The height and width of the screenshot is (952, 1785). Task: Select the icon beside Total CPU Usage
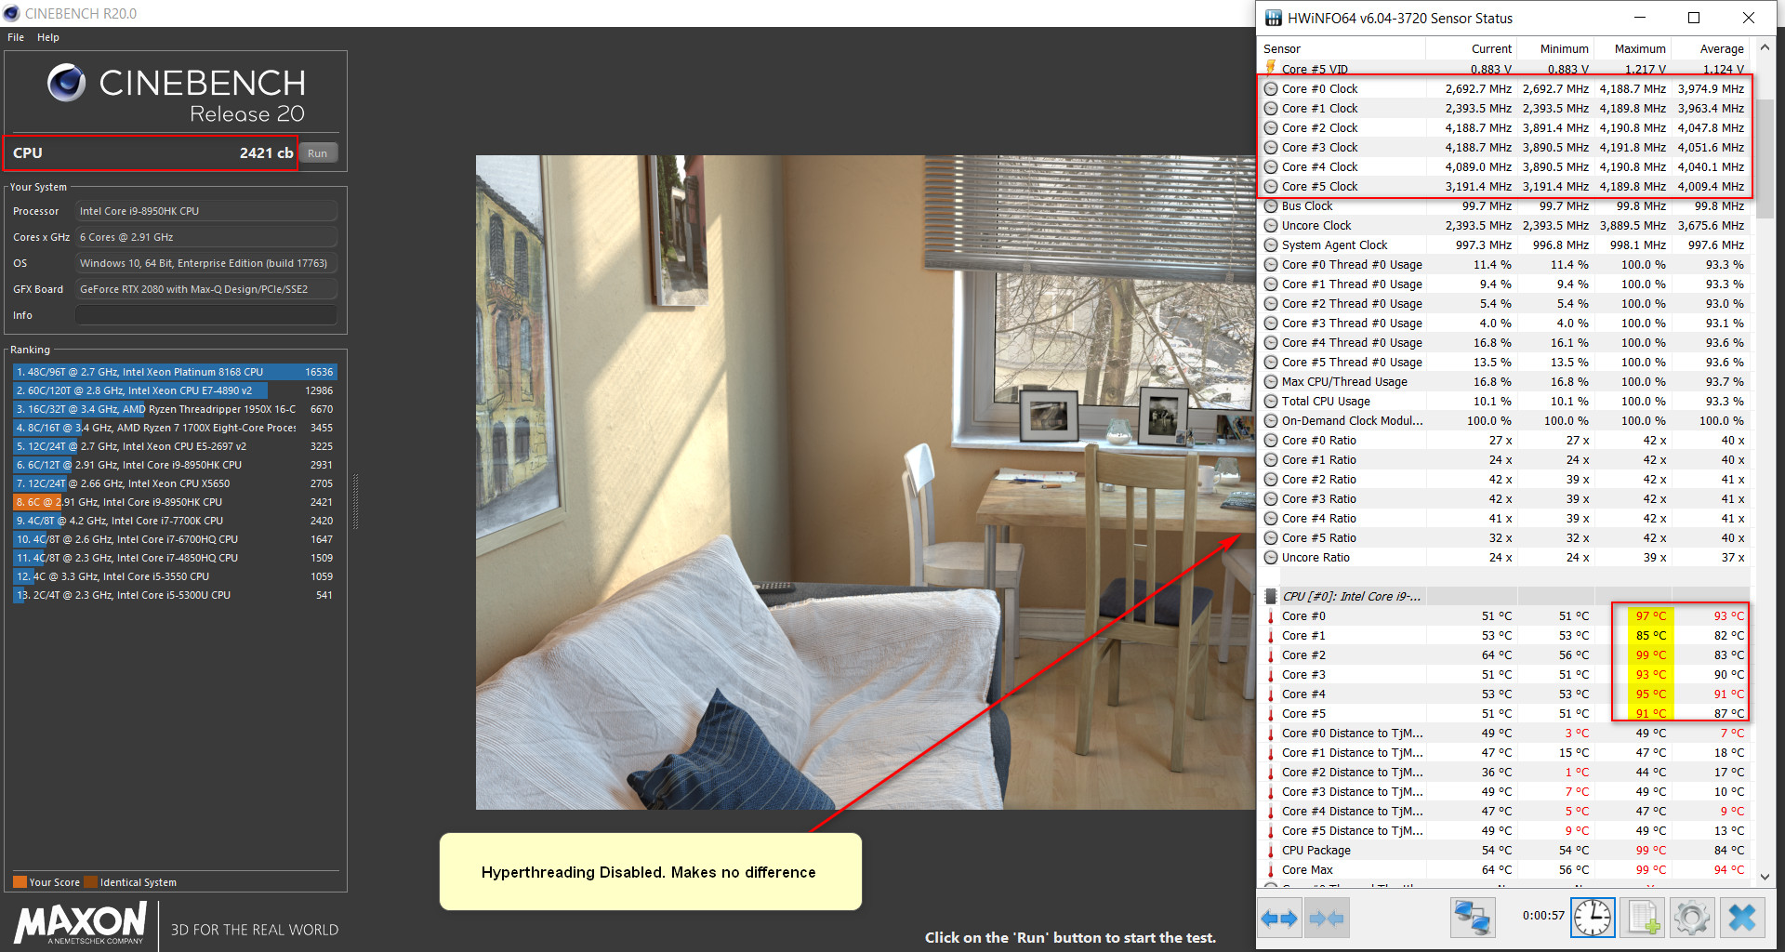click(x=1271, y=402)
